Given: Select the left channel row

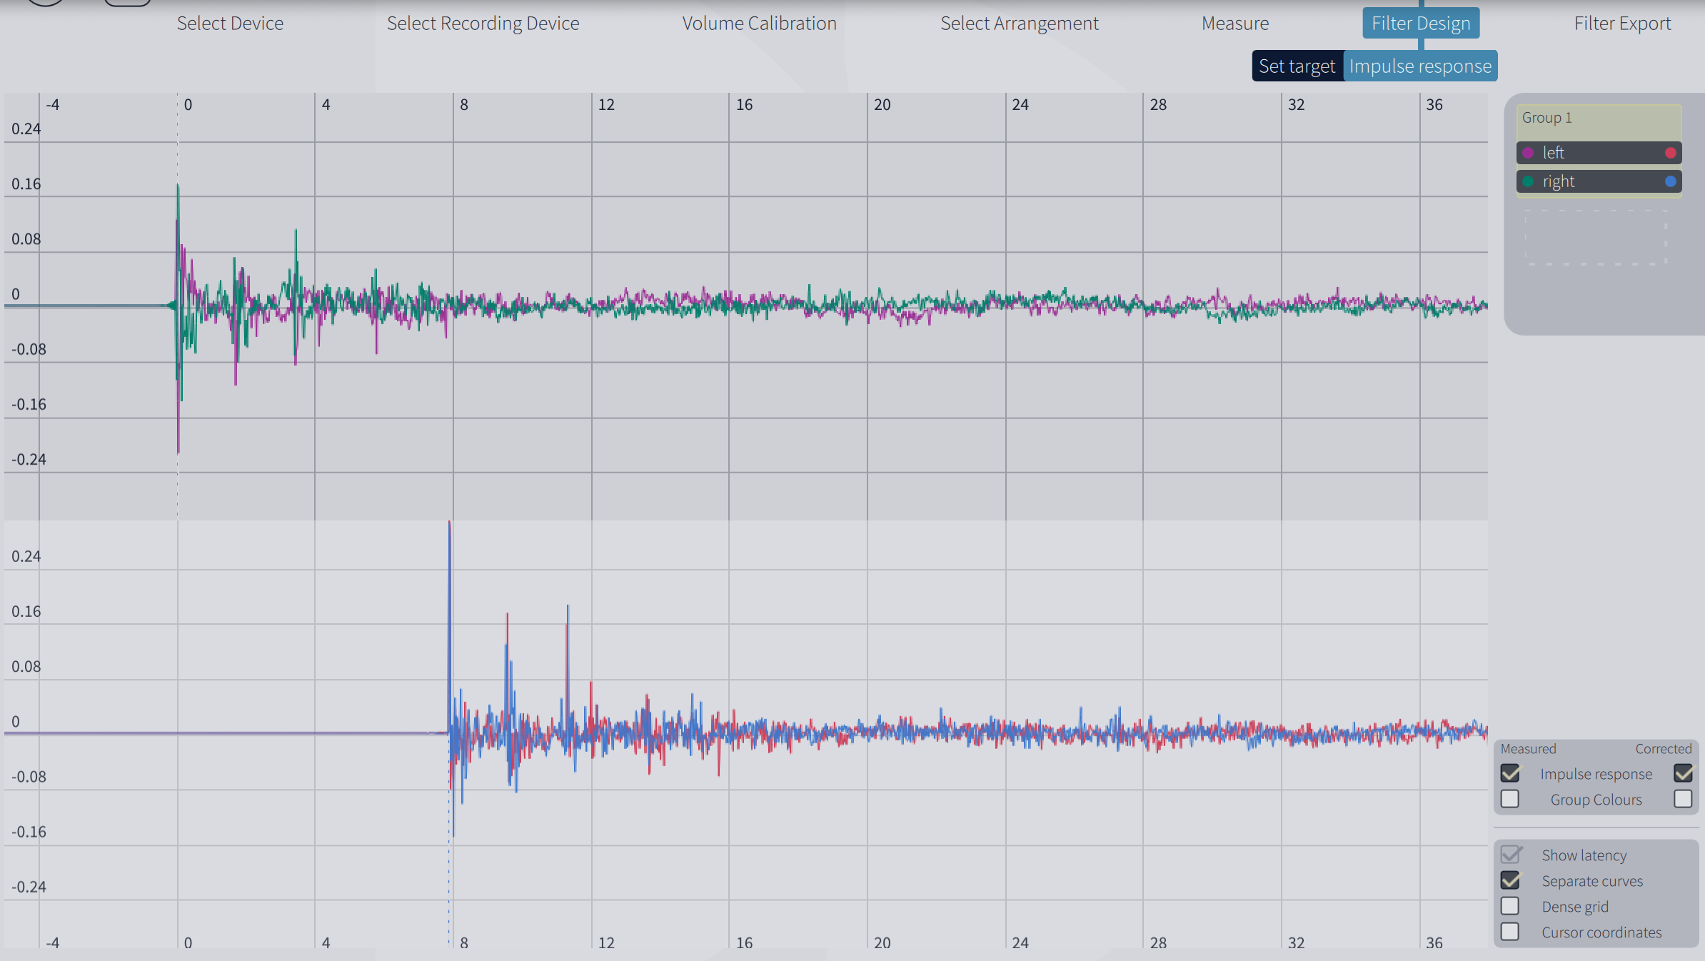Looking at the screenshot, I should coord(1599,153).
